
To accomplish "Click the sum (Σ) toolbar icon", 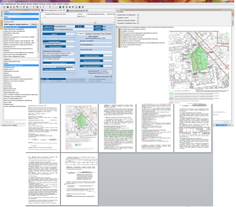I will (x=50, y=7).
